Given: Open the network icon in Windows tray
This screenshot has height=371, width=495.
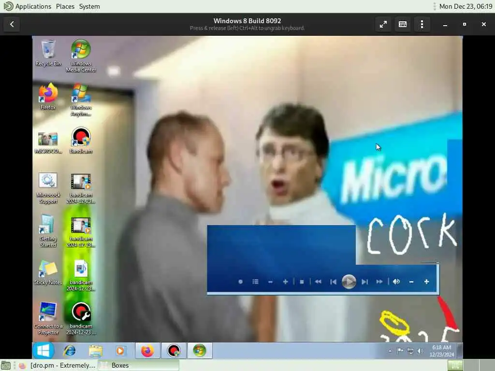Looking at the screenshot, I should (410, 351).
